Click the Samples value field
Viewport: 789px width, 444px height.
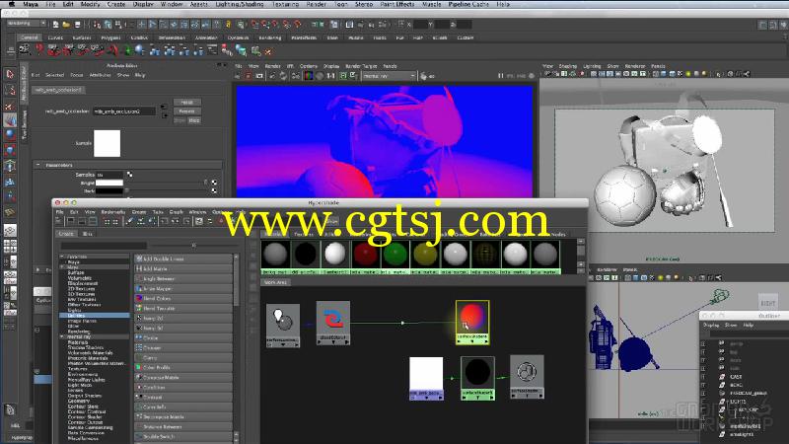pyautogui.click(x=109, y=175)
